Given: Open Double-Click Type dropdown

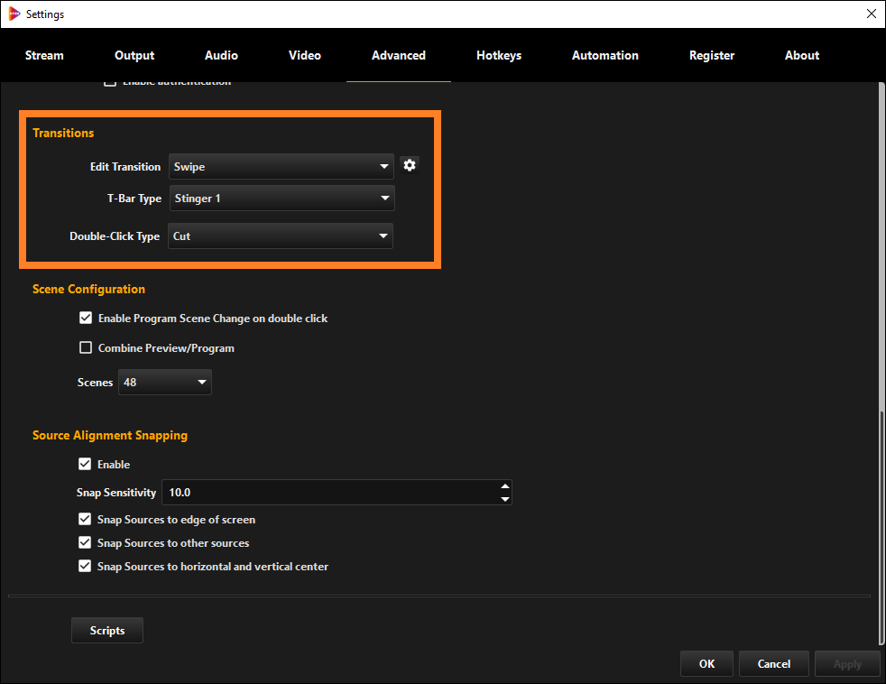Looking at the screenshot, I should (281, 236).
